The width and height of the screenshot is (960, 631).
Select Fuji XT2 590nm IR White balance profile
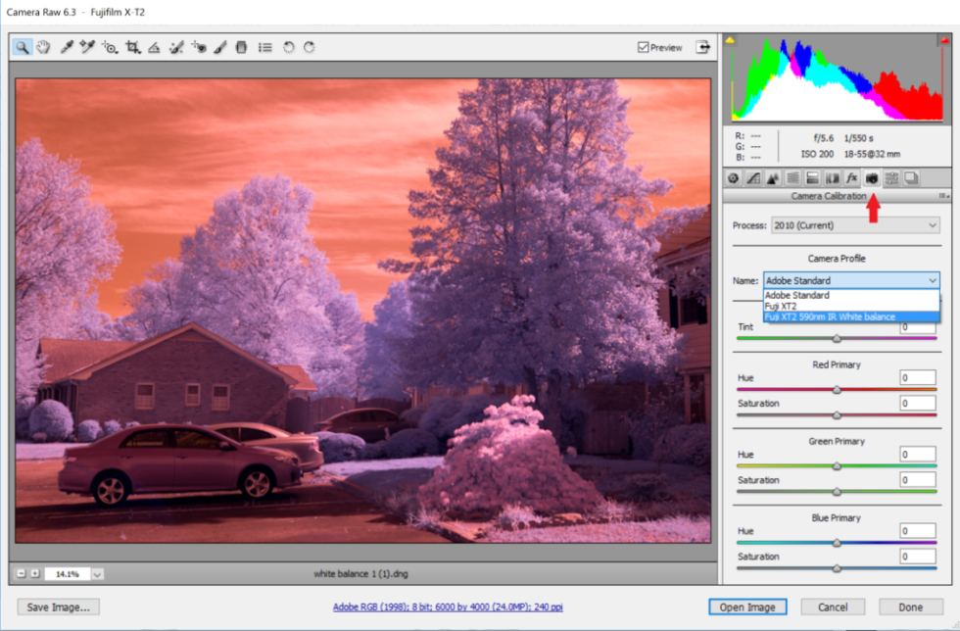point(851,316)
